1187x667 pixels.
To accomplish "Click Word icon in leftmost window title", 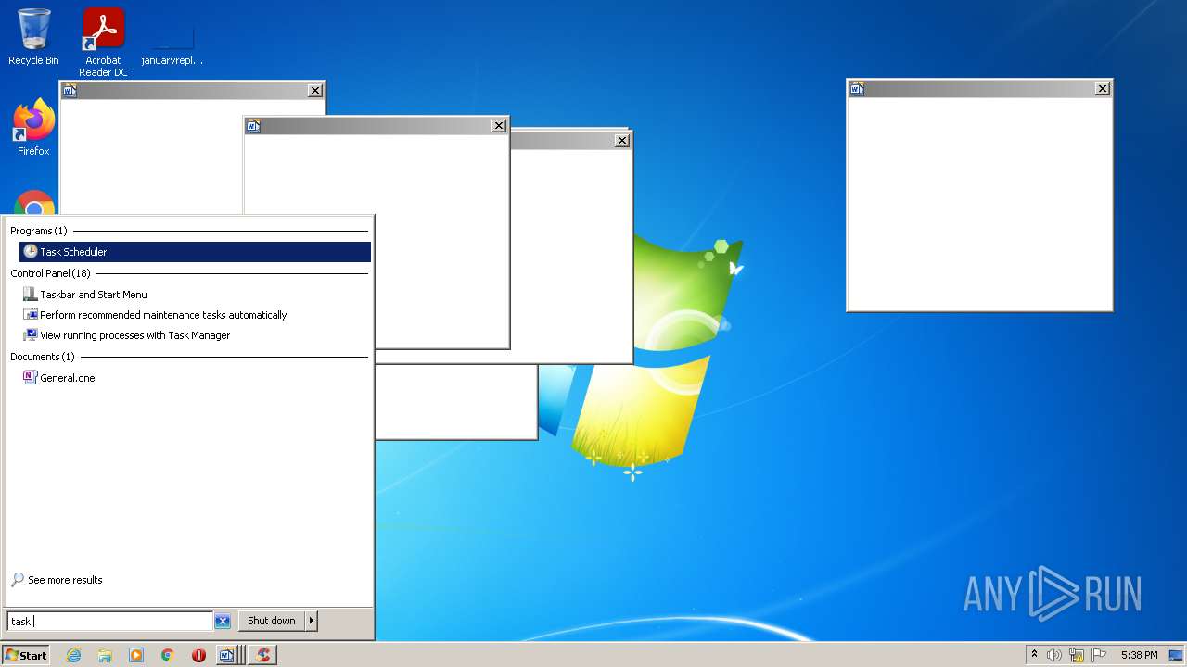I will tap(70, 90).
